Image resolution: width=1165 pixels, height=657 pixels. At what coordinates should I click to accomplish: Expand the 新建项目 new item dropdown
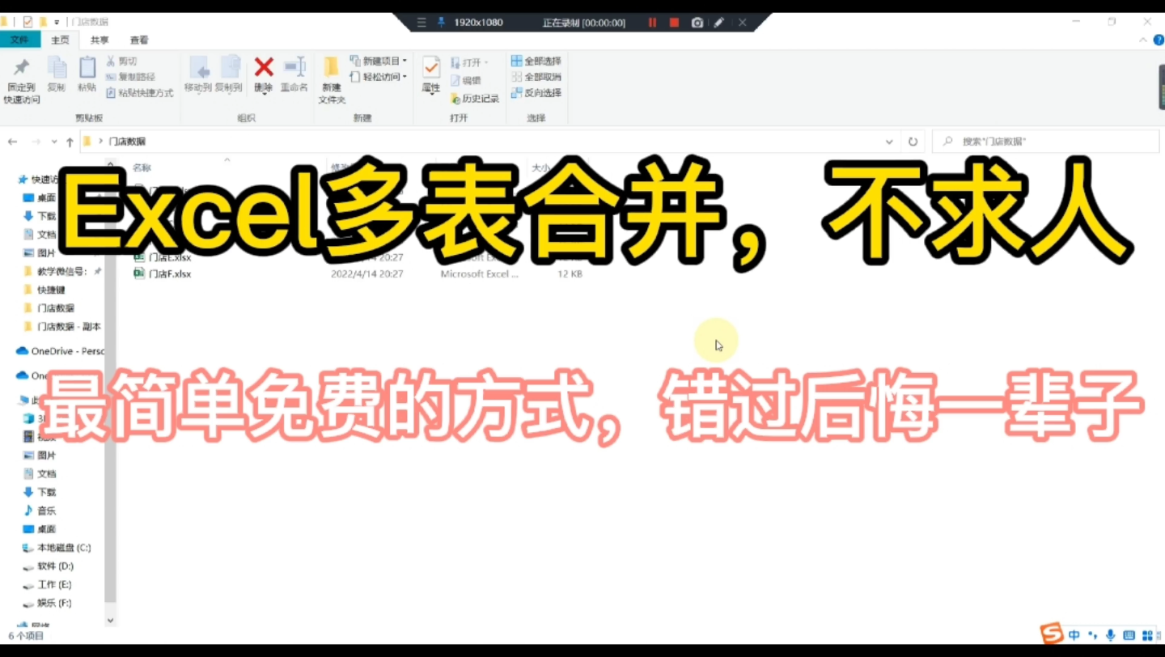click(378, 61)
